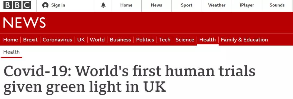The image size is (293, 99).
Task: Open the Weather section
Action: click(x=217, y=5)
